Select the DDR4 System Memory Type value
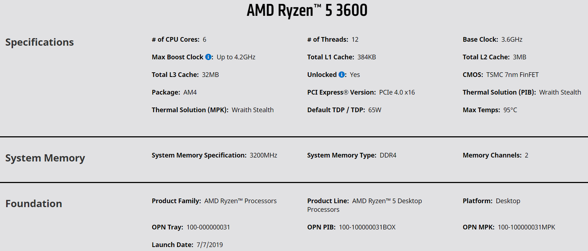 coord(388,155)
